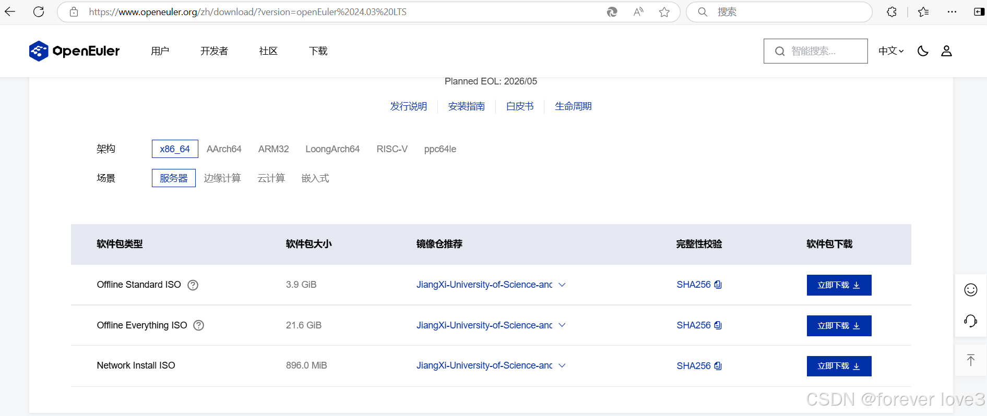Download the Offline Standard ISO
This screenshot has height=416, width=987.
click(839, 285)
